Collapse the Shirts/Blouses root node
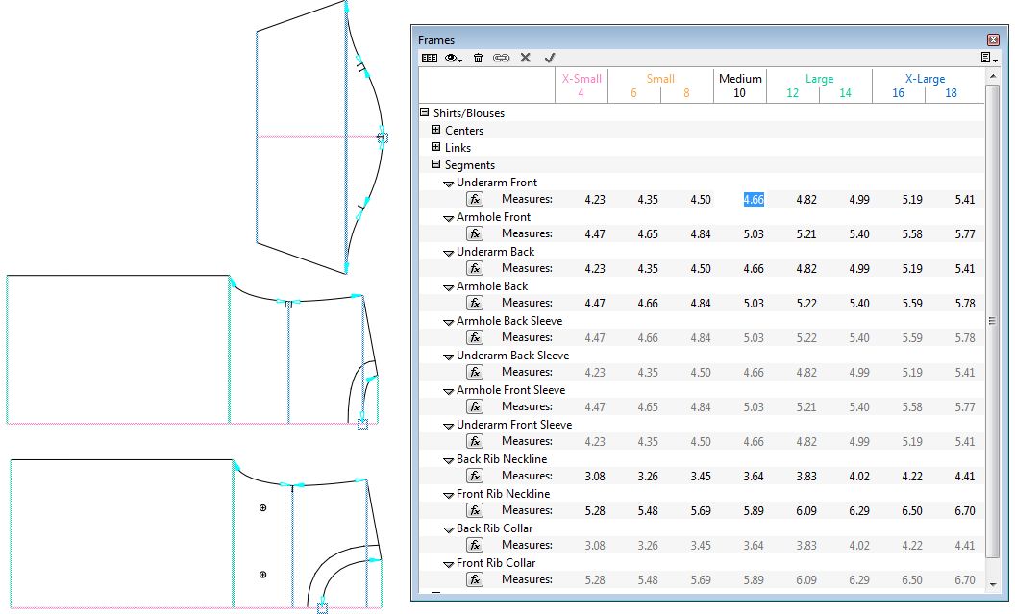This screenshot has width=1015, height=614. [425, 113]
